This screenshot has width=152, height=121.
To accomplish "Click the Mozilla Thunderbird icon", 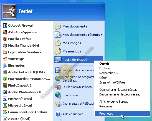I will click(5, 46).
